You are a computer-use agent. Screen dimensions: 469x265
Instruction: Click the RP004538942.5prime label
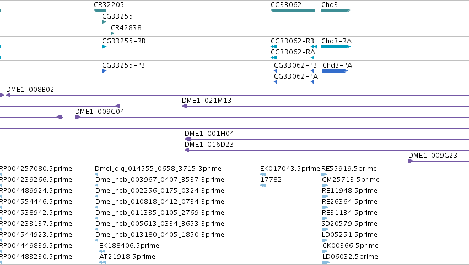point(36,213)
